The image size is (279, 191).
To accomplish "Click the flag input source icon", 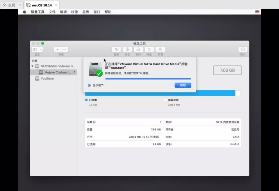I will [257, 12].
